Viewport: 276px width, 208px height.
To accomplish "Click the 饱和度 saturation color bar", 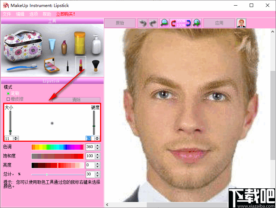I will (x=58, y=156).
